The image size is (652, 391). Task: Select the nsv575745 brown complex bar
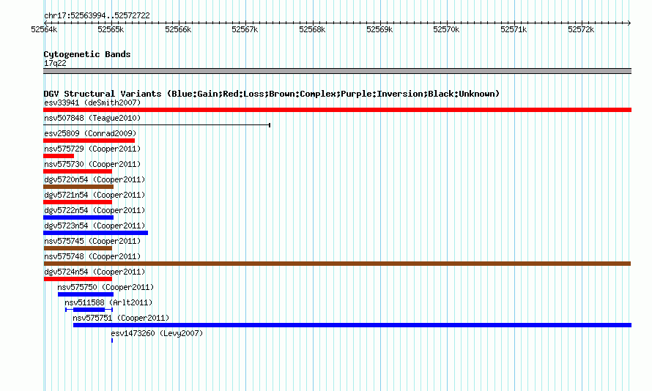pyautogui.click(x=78, y=248)
